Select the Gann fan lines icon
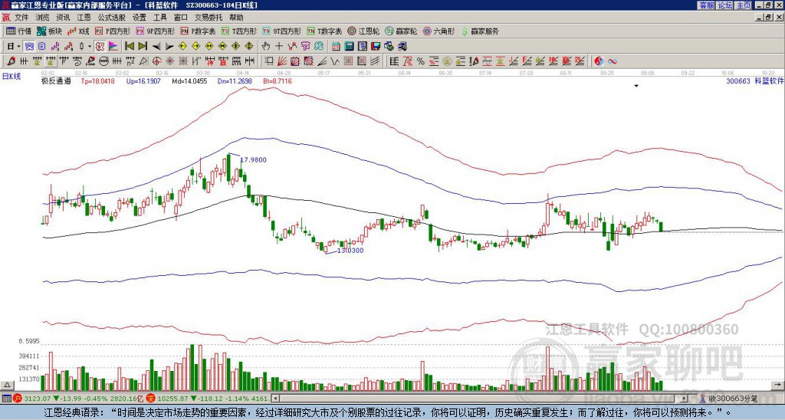This screenshot has height=420, width=785. coord(282,61)
